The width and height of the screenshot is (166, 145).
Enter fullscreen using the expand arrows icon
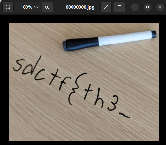tap(106, 7)
